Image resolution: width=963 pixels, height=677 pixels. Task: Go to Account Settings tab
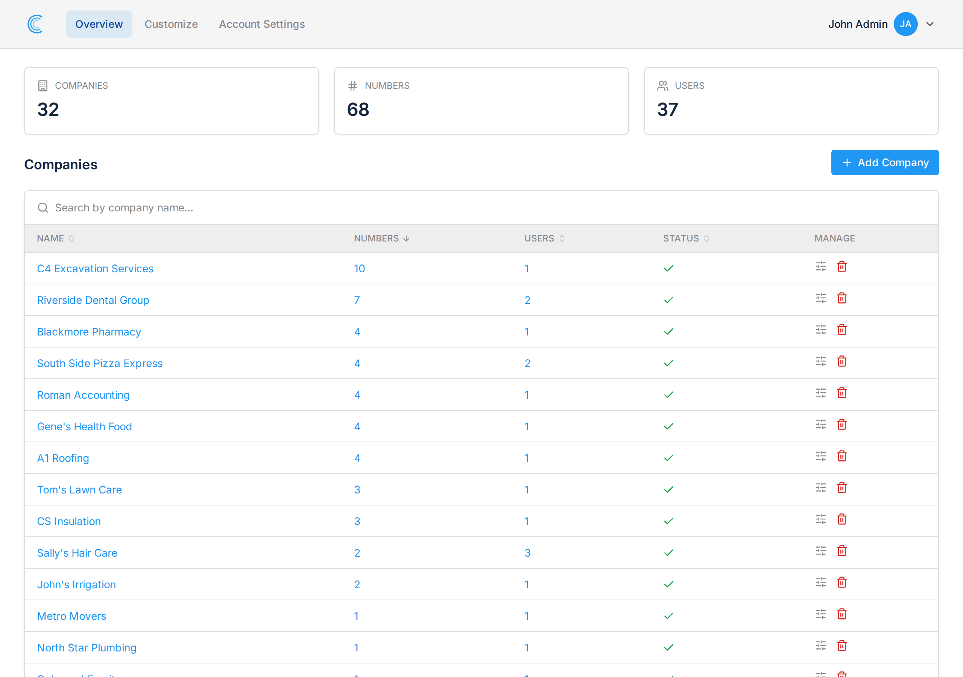click(x=262, y=24)
